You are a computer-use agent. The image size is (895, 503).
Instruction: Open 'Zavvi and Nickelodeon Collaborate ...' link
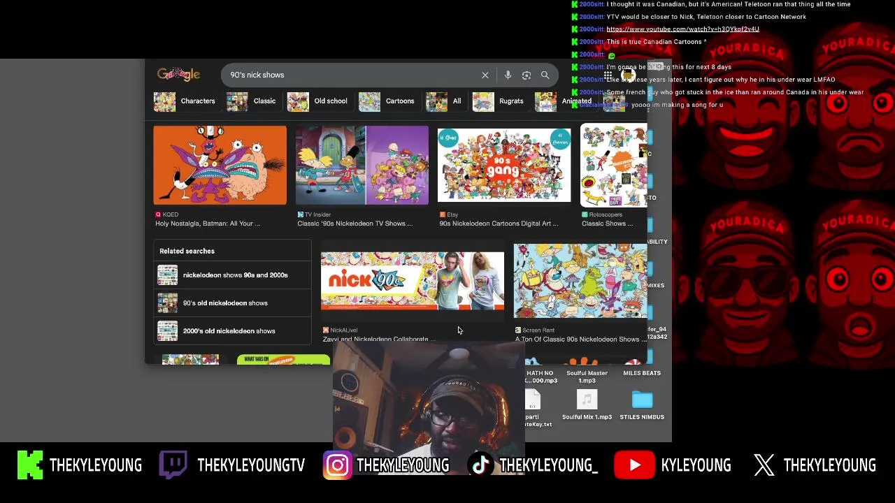(379, 339)
